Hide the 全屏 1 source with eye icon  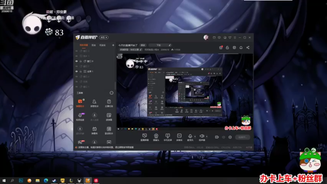pos(76,71)
